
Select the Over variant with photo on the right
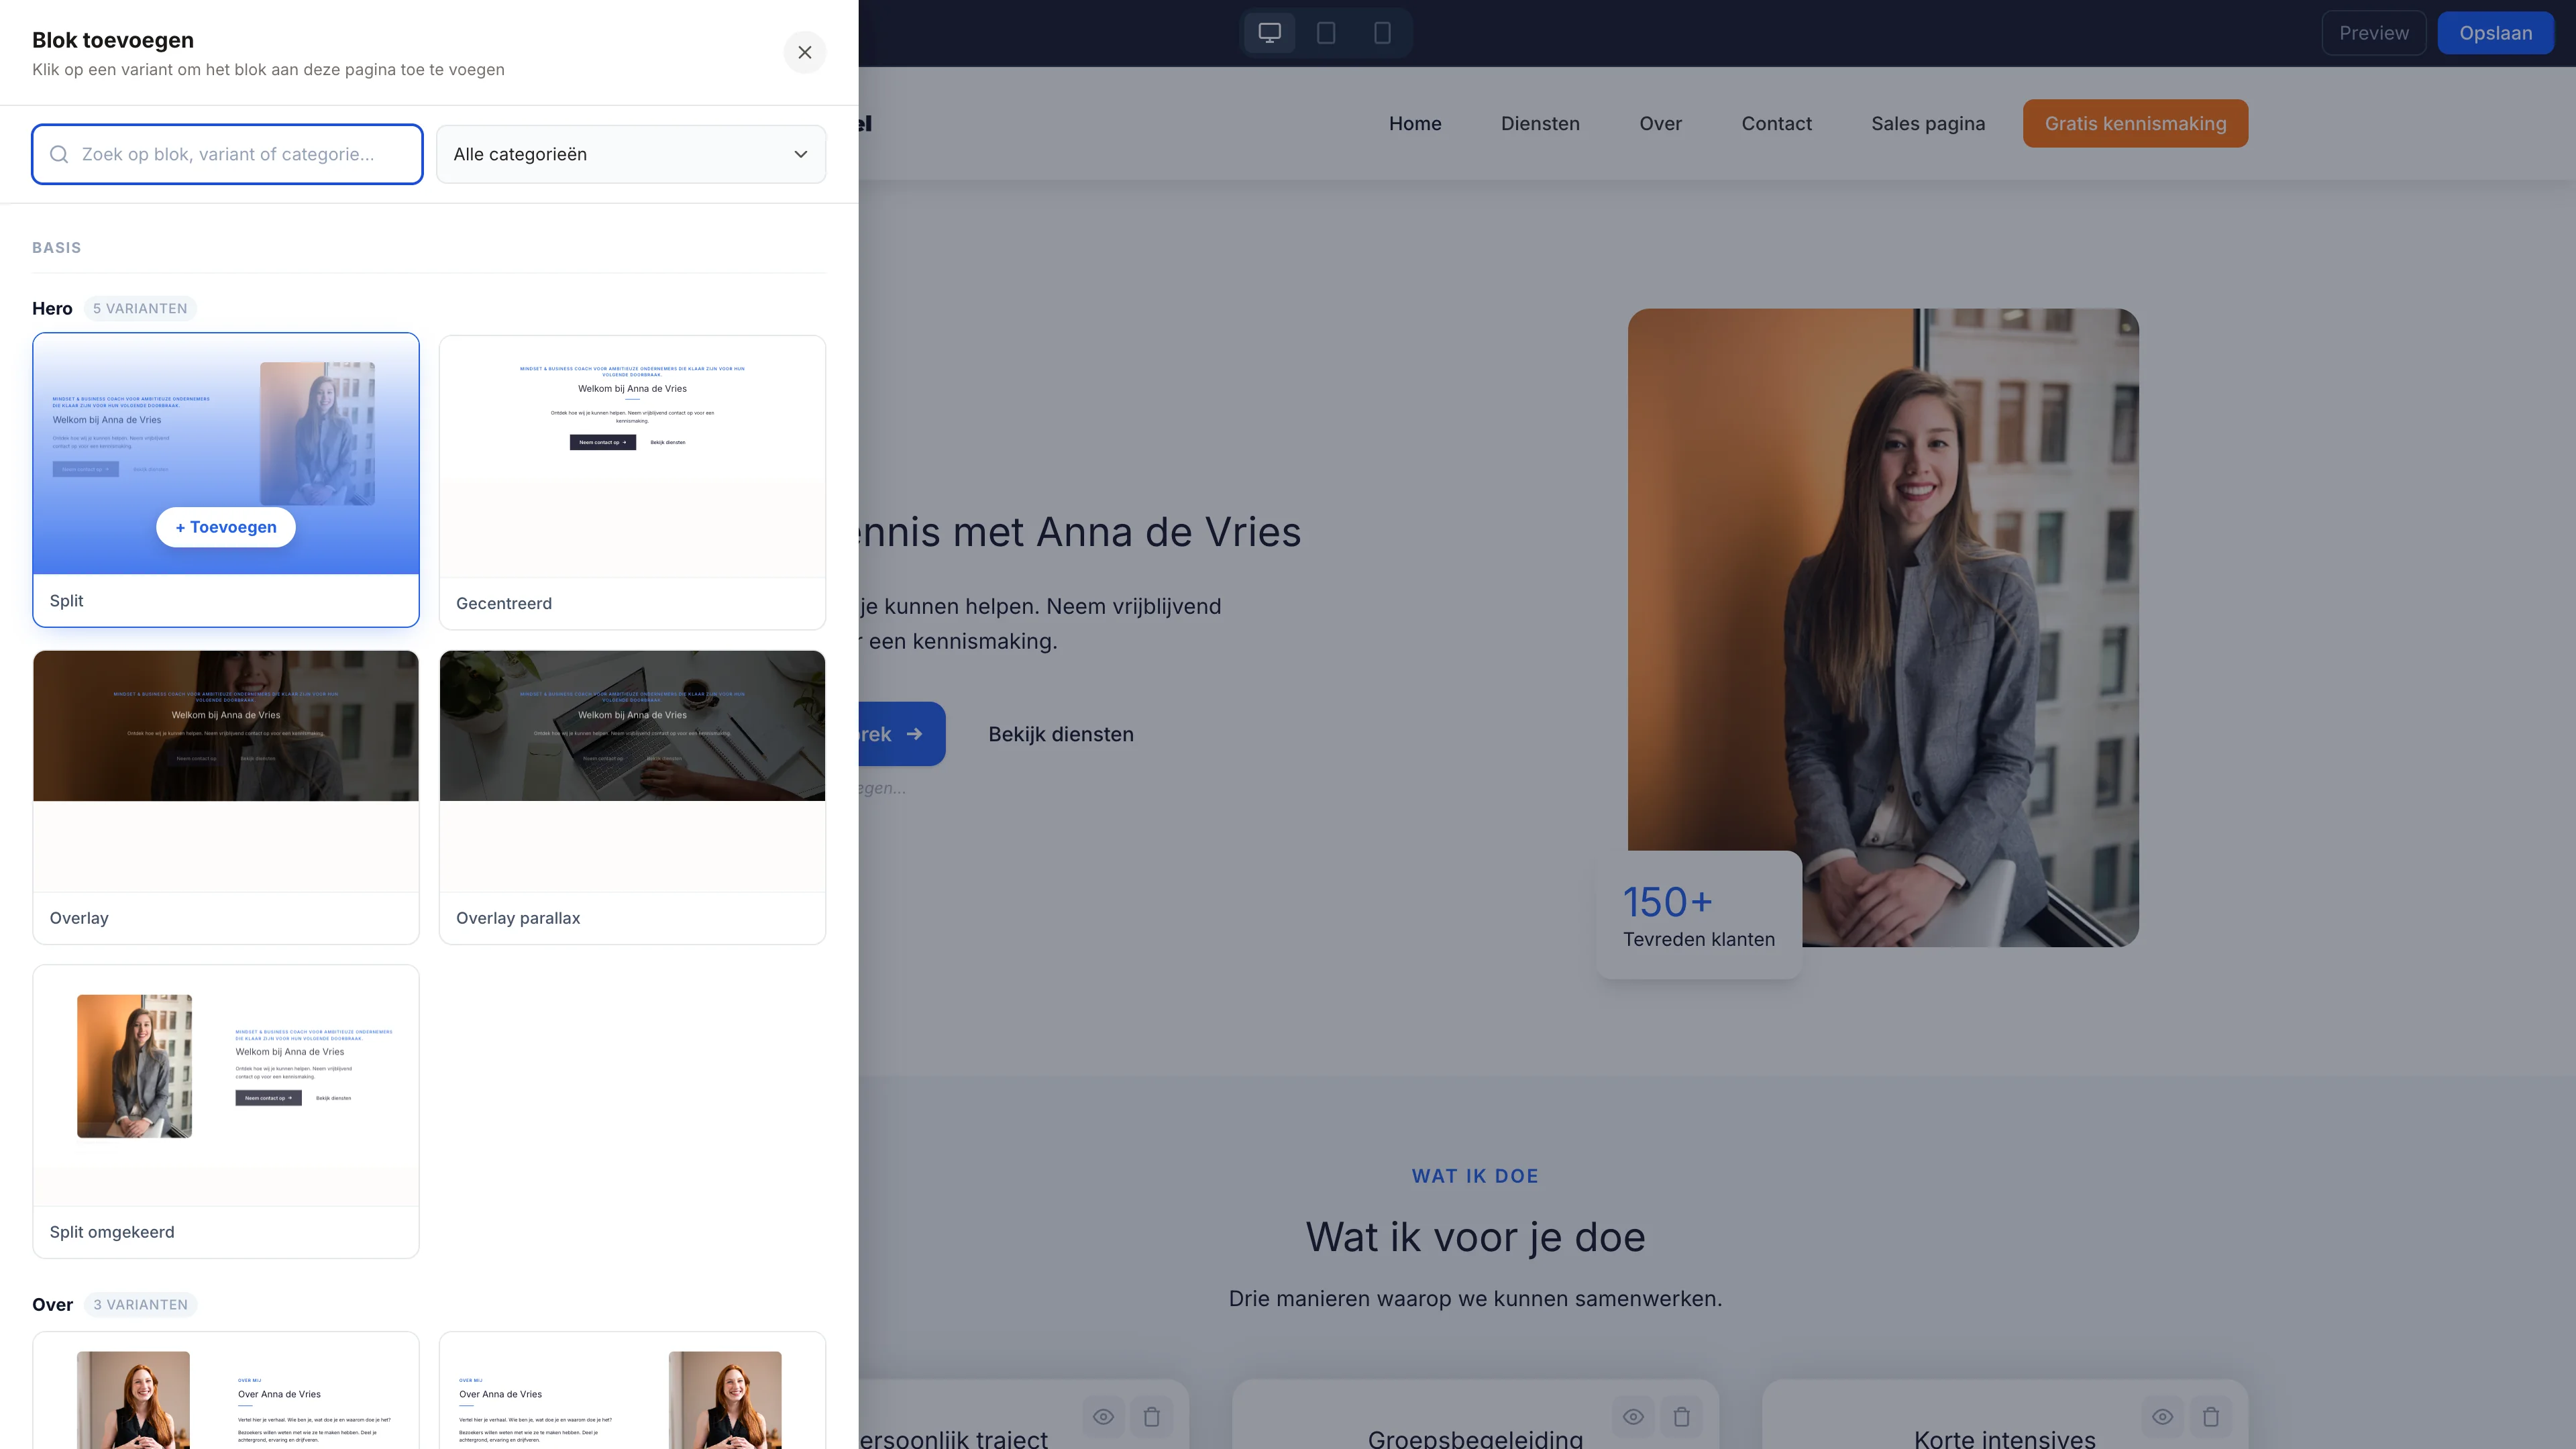tap(632, 1390)
